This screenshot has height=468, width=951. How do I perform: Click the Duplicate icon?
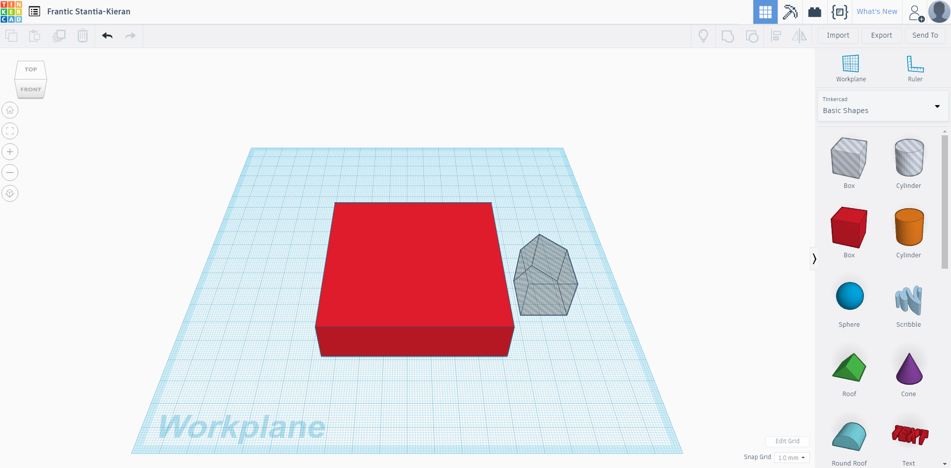(x=59, y=36)
